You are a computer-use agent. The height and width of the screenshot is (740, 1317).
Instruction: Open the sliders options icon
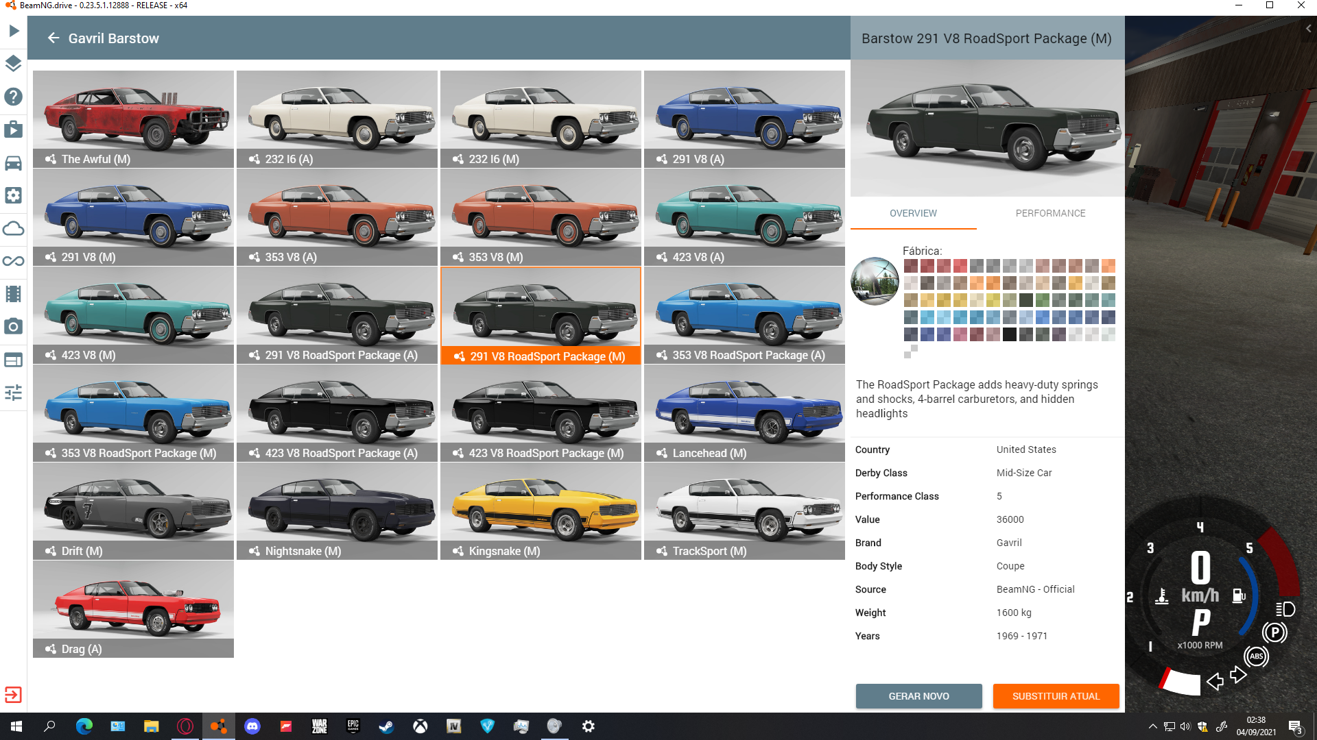14,393
